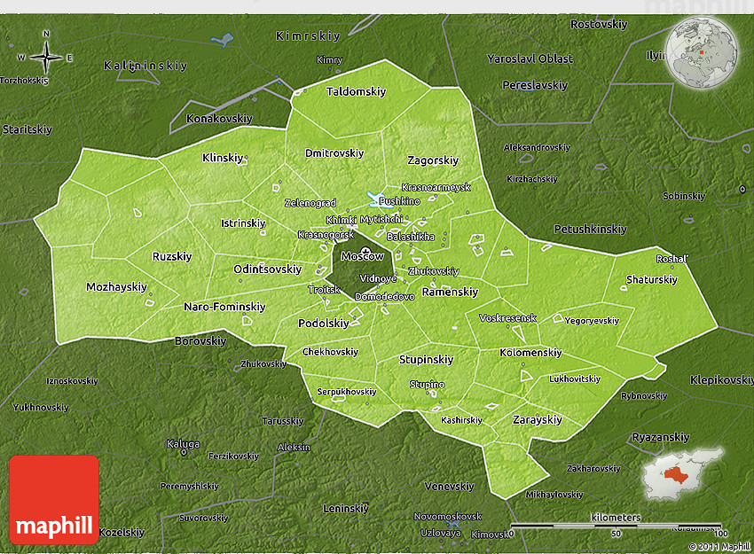
Task: Click the Ruzskiy district label
Action: coord(172,257)
